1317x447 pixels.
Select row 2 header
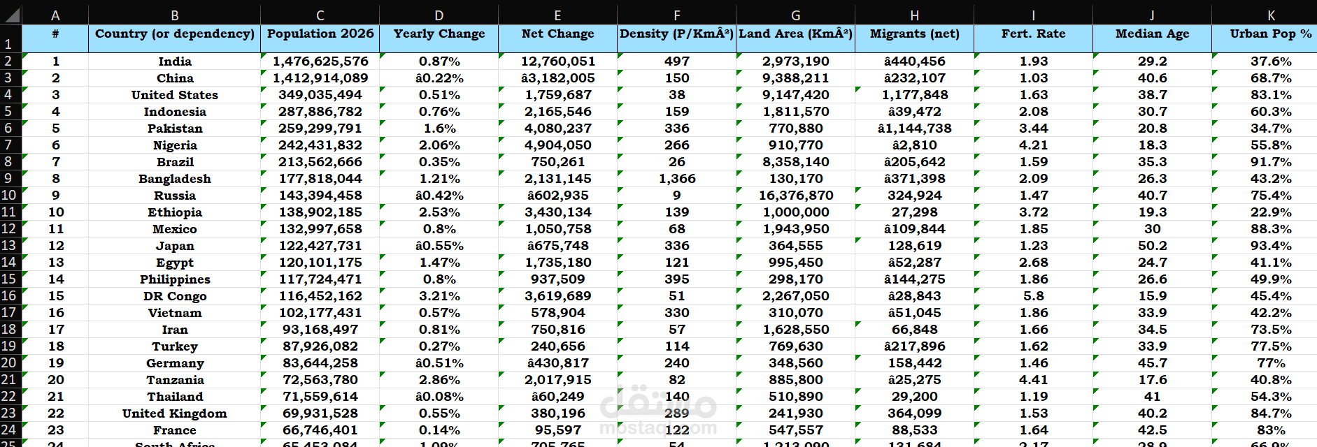(10, 61)
